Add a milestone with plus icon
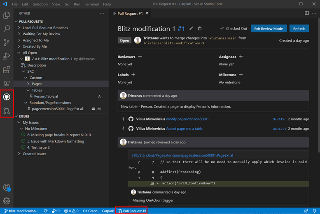Viewport: 320px width, 214px height. 241,75
